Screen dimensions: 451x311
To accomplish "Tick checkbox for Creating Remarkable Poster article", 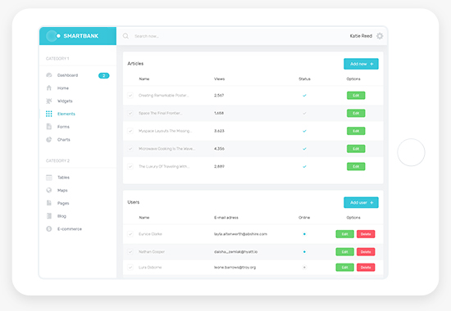I will [x=130, y=95].
